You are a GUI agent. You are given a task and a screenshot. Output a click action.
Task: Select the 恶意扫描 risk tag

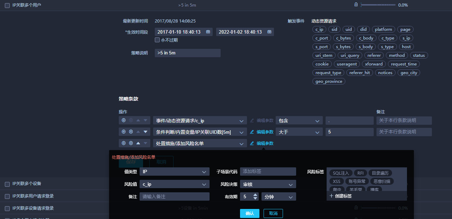click(382, 181)
